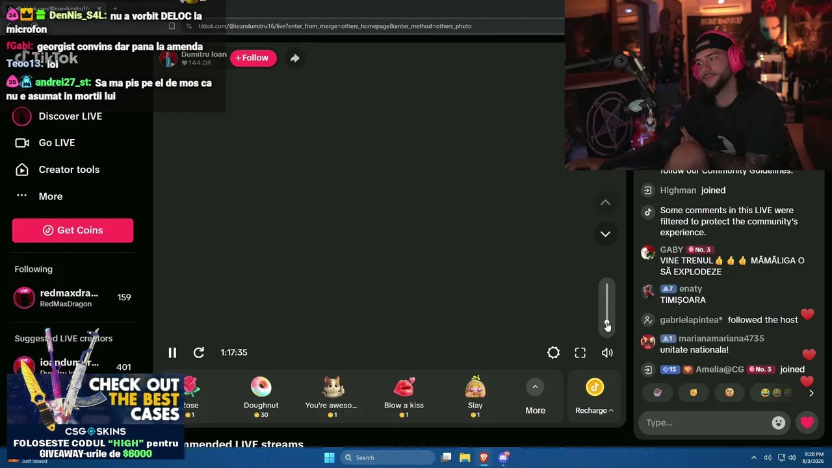Open the Discover LIVE sidebar item
Image resolution: width=832 pixels, height=468 pixels.
[x=58, y=116]
